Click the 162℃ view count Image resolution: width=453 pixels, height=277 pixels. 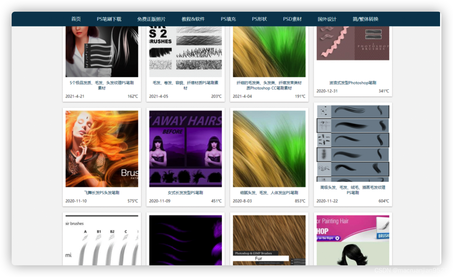[133, 96]
